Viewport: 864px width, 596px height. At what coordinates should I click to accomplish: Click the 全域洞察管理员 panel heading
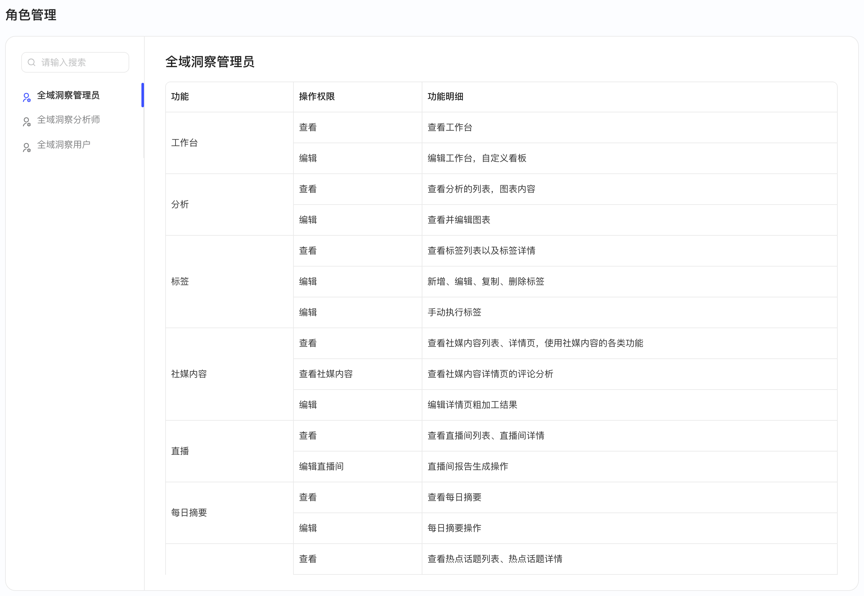(x=210, y=62)
